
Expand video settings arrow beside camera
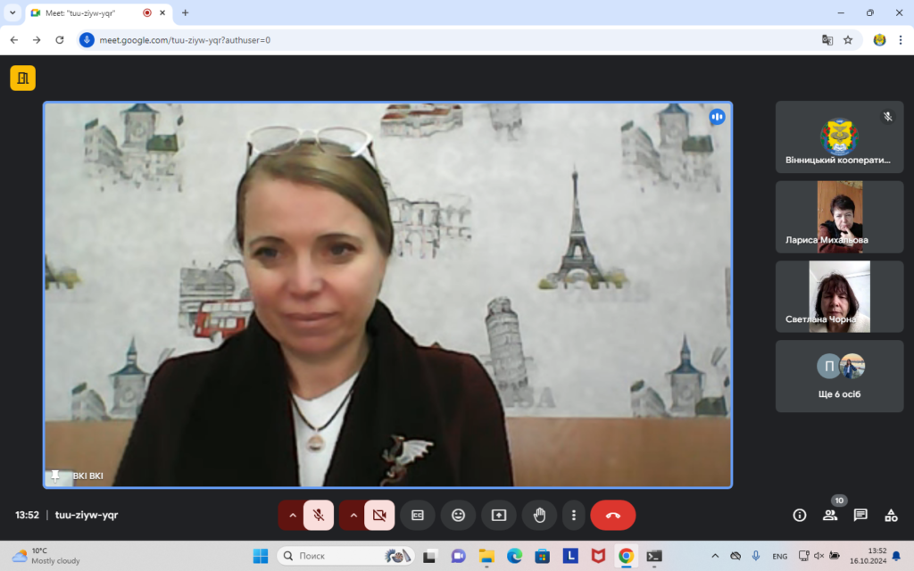(353, 515)
